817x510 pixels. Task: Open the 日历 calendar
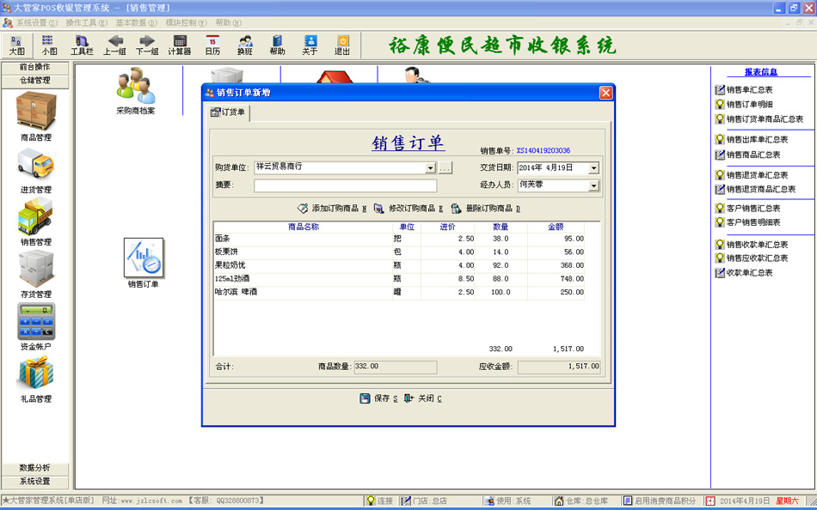pos(212,46)
